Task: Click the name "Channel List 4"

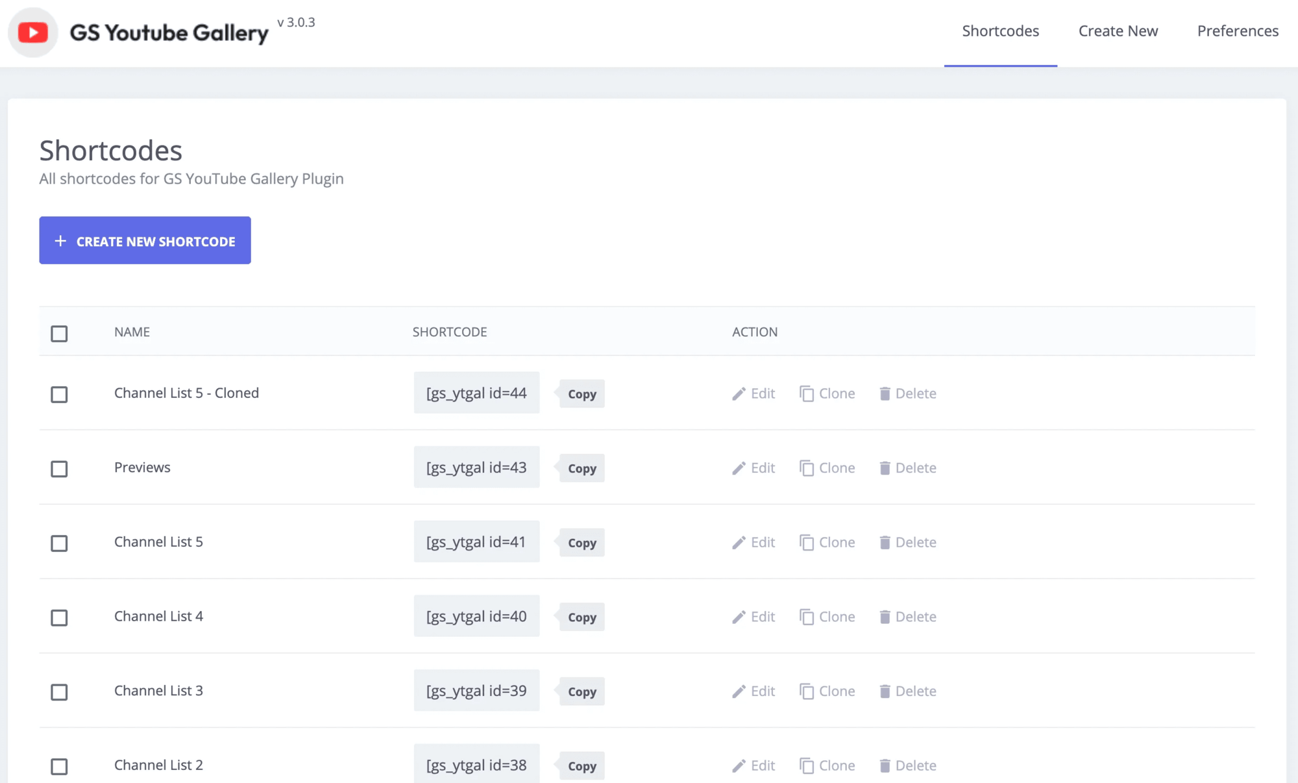Action: [158, 616]
